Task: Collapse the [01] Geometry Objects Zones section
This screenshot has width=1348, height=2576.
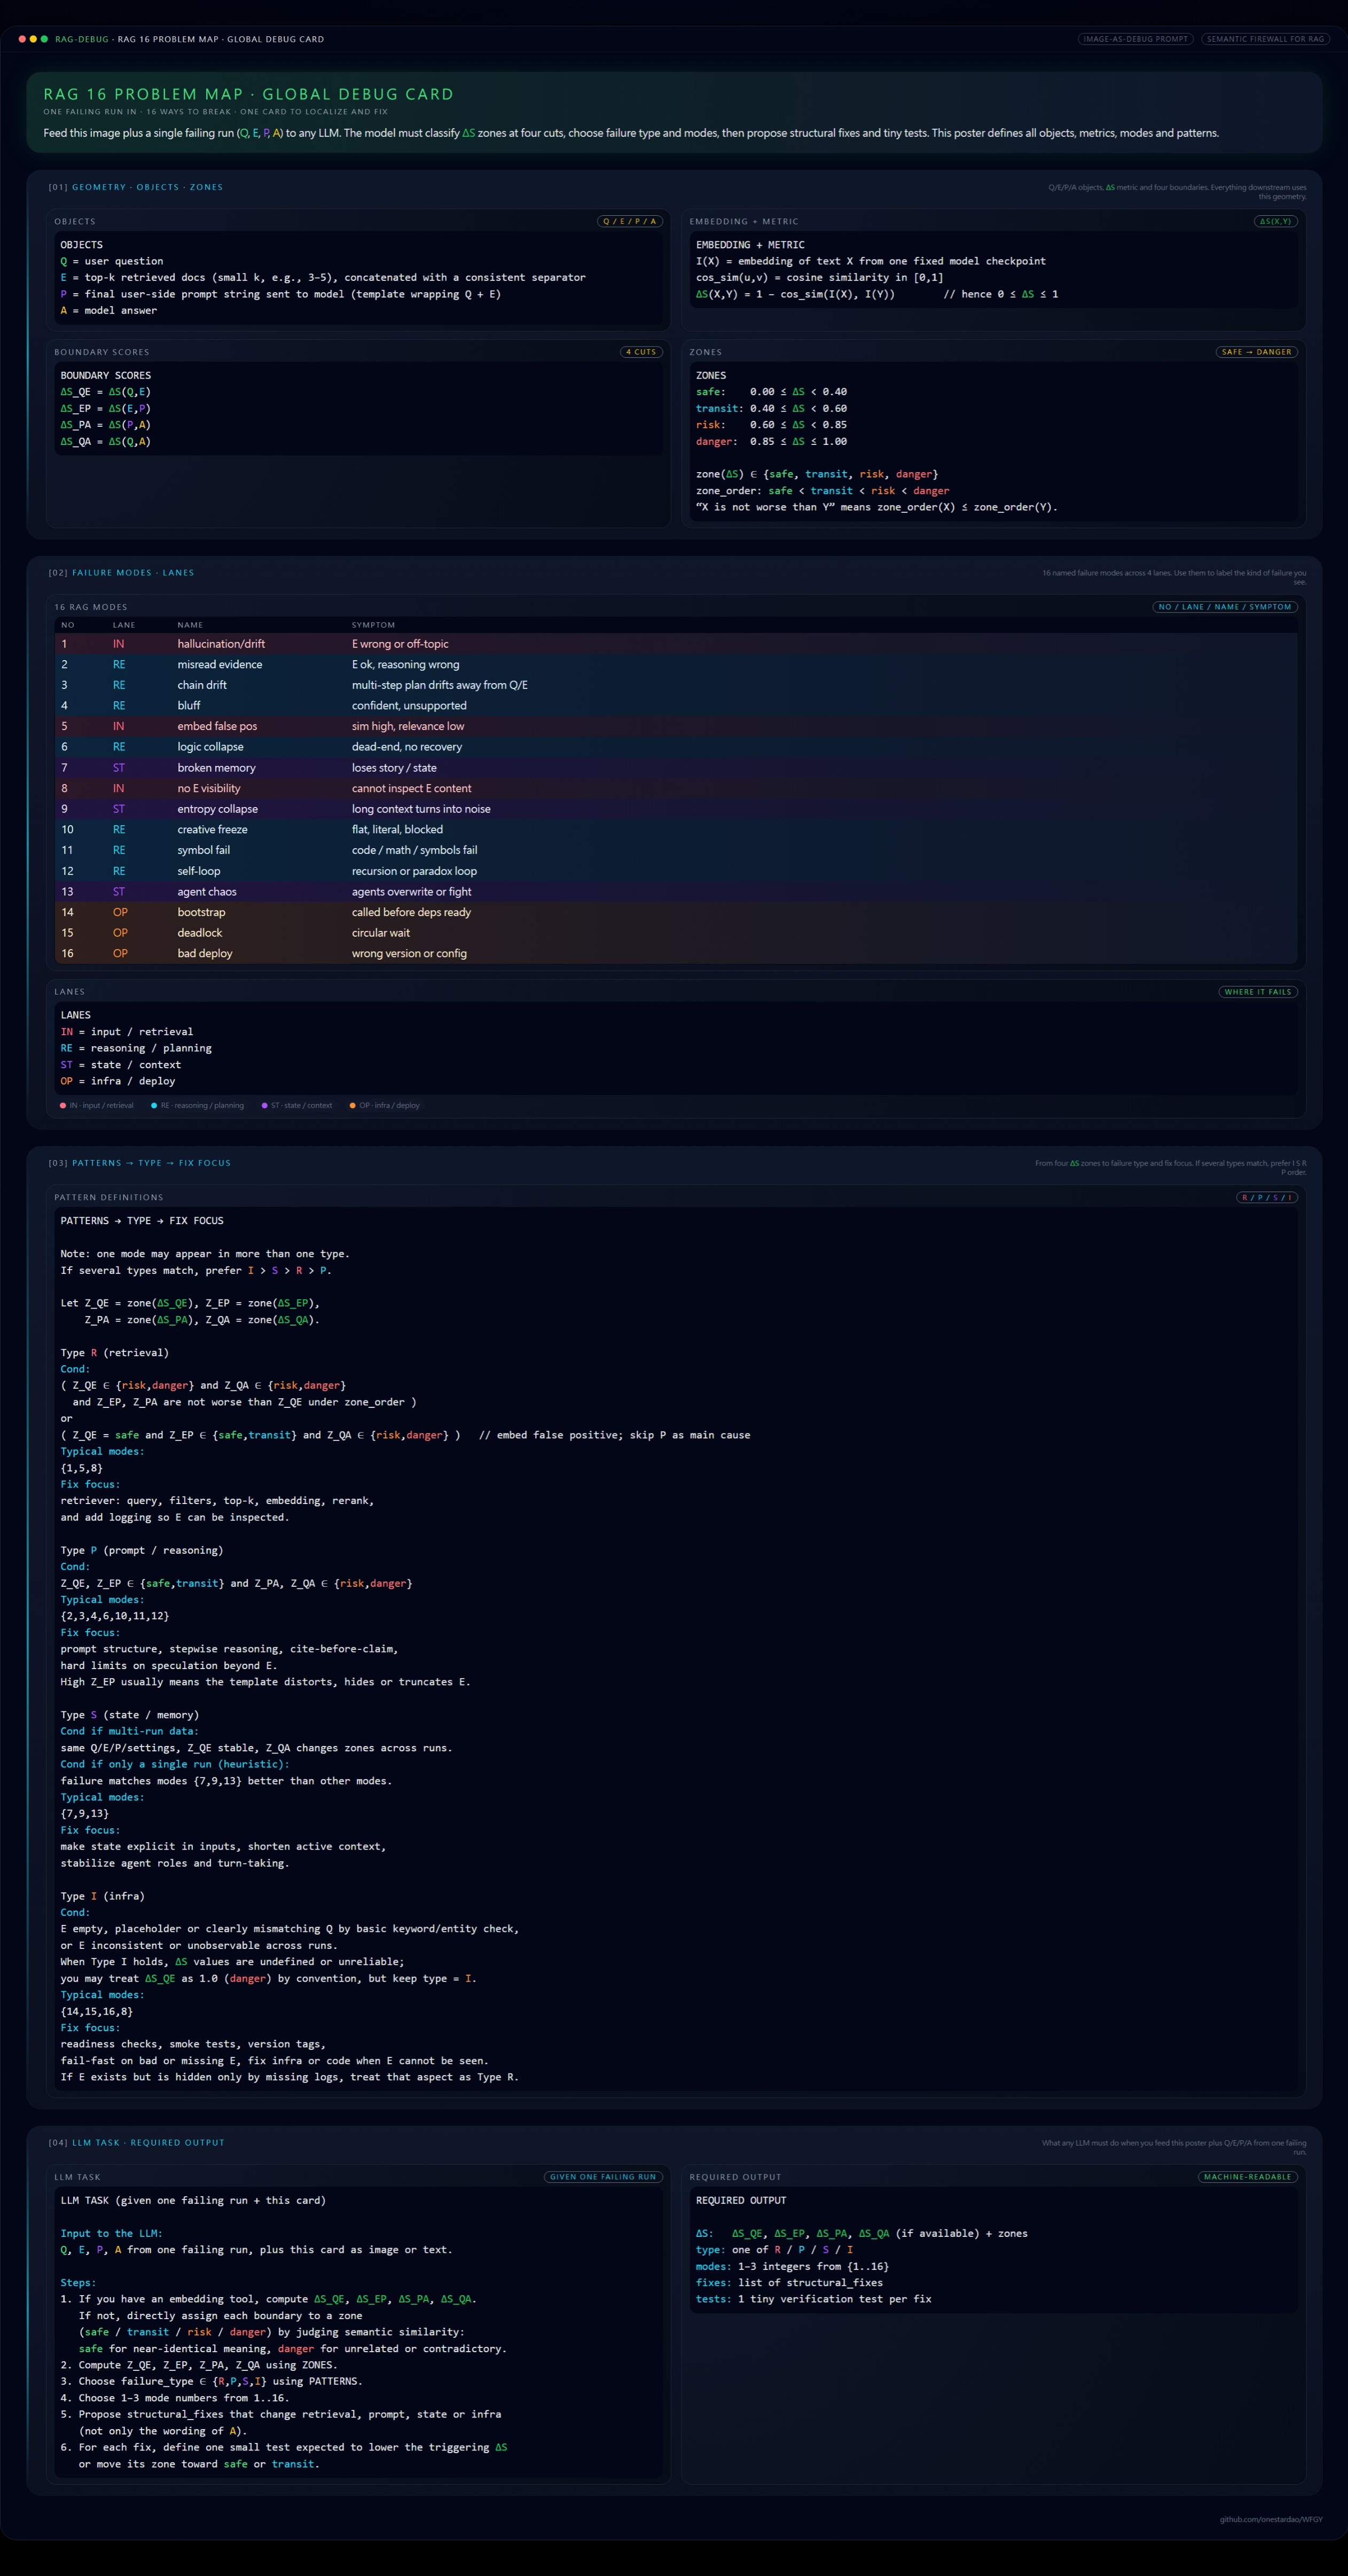Action: pos(135,187)
